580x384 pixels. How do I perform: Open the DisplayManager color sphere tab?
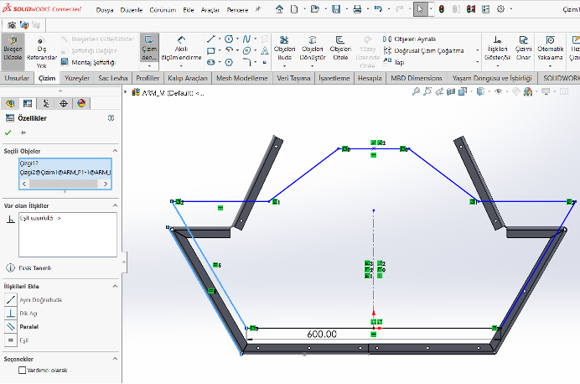81,104
